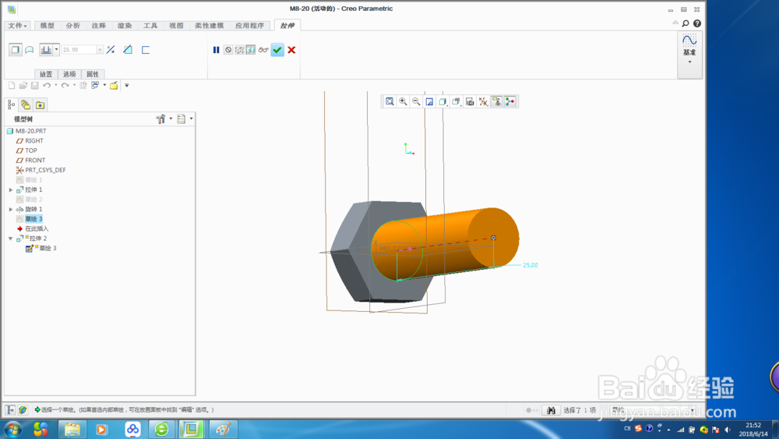The image size is (779, 439).
Task: Expand 拉伸 1 feature node
Action: coord(11,189)
